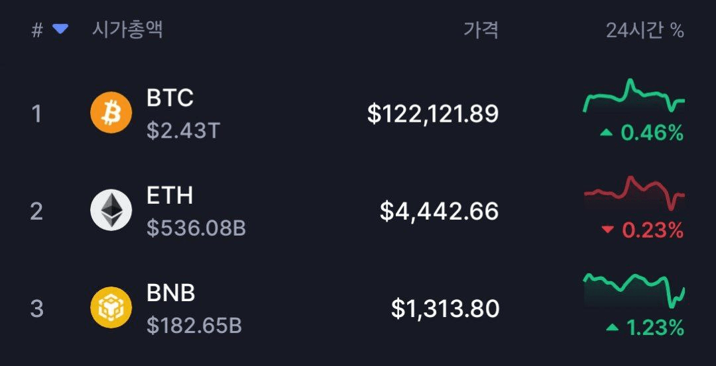The width and height of the screenshot is (716, 366).
Task: Click the Ethereum coin icon
Action: 111,211
